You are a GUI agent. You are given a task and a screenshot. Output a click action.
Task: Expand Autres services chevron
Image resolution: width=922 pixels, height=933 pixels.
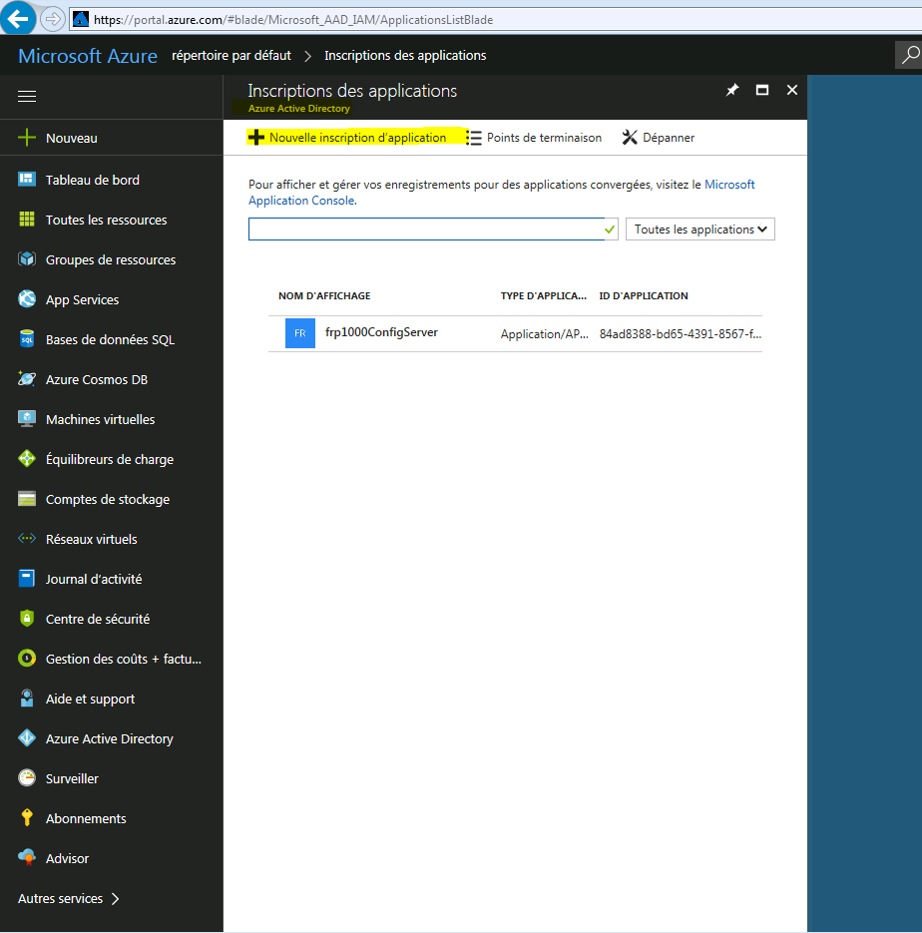pos(116,898)
